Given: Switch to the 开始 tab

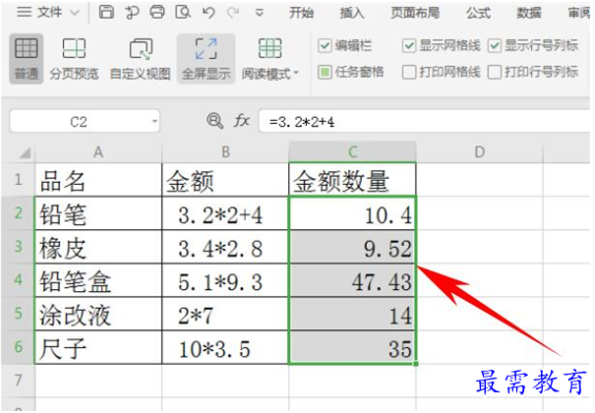Looking at the screenshot, I should [301, 13].
